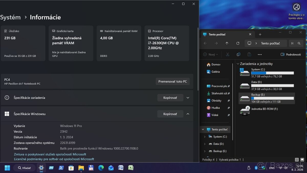
Task: Switch to large icons view layout
Action: [302, 160]
